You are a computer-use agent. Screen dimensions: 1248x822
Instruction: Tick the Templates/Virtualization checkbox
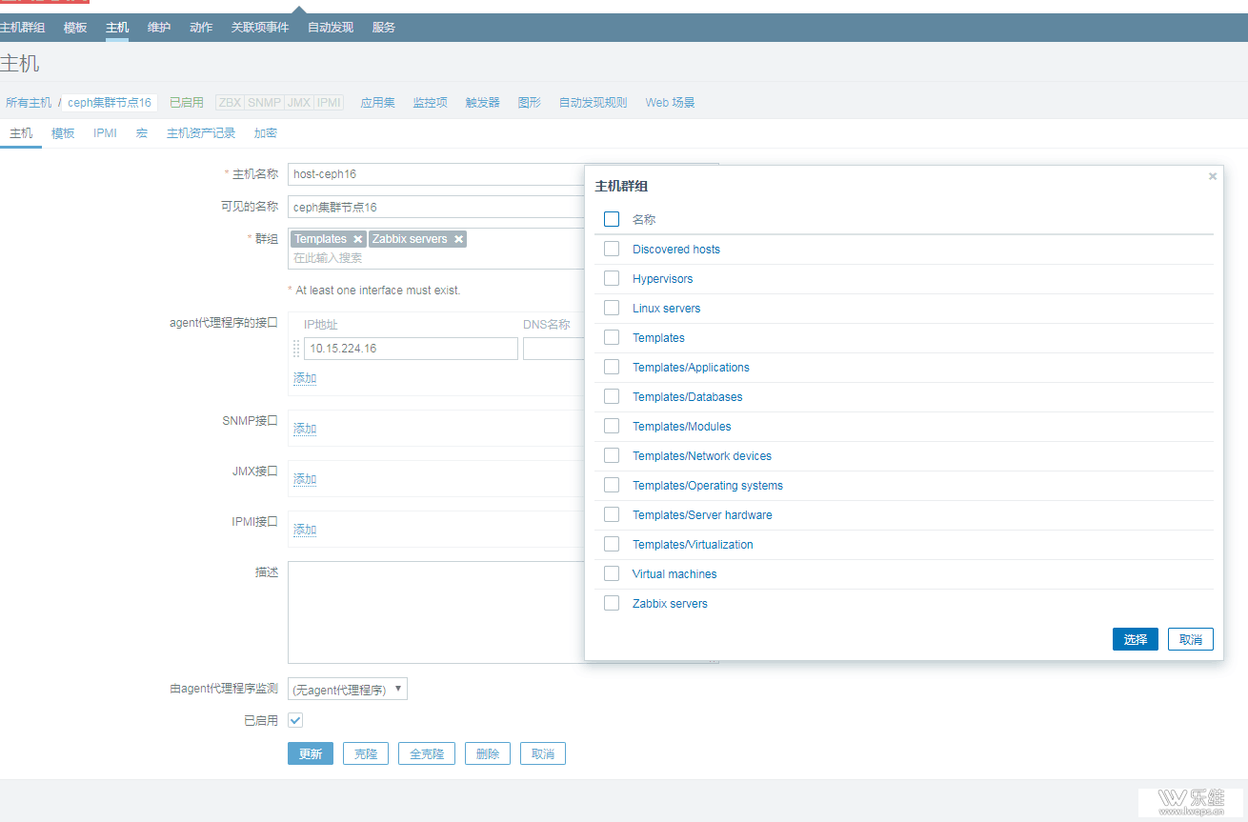(612, 544)
